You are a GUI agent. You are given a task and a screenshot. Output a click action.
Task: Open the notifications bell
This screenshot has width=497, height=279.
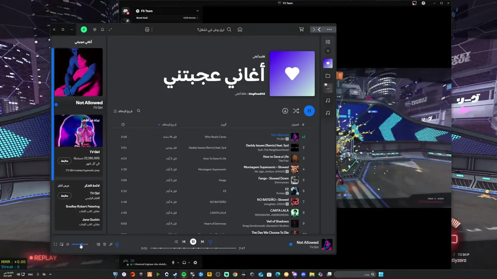[x=103, y=29]
